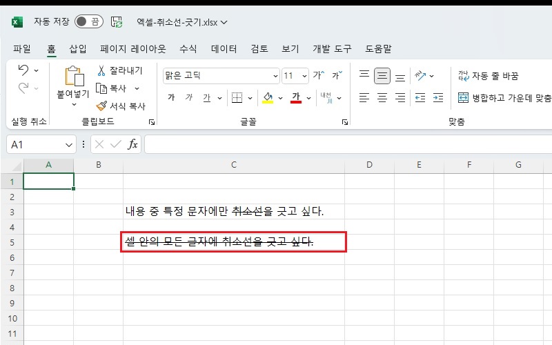The height and width of the screenshot is (345, 552).
Task: Select the 홈 ribbon tab
Action: click(x=51, y=48)
